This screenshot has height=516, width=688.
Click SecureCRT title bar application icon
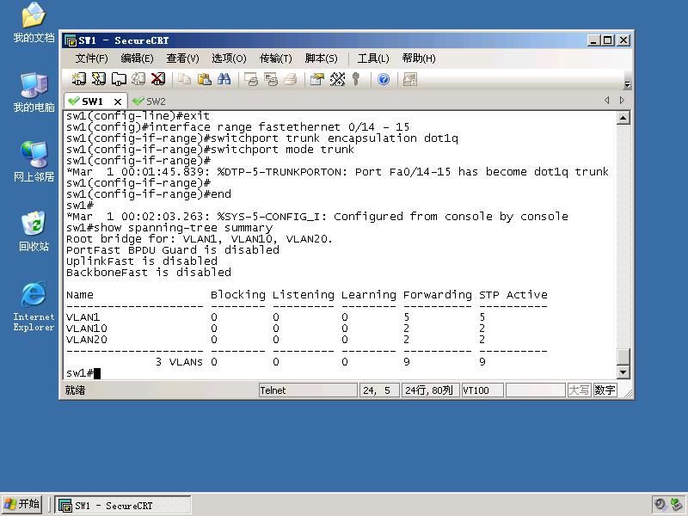(x=71, y=40)
